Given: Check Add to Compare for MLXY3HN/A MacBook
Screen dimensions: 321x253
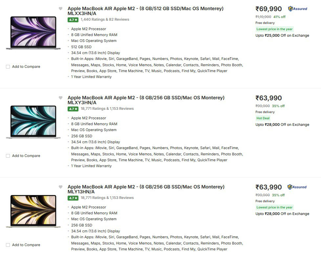Looking at the screenshot, I should 8,156.
